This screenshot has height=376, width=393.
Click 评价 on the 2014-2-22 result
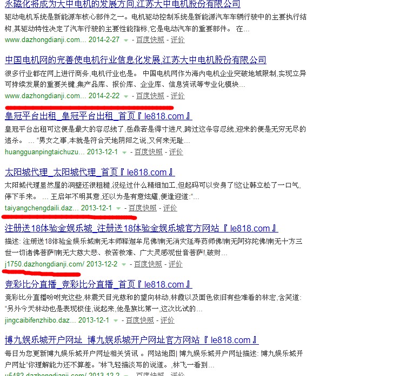(178, 96)
